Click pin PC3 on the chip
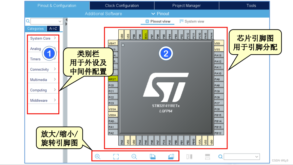 point(113,103)
